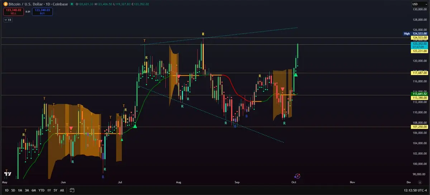Select the 6M date range
The image size is (430, 195).
click(x=34, y=190)
